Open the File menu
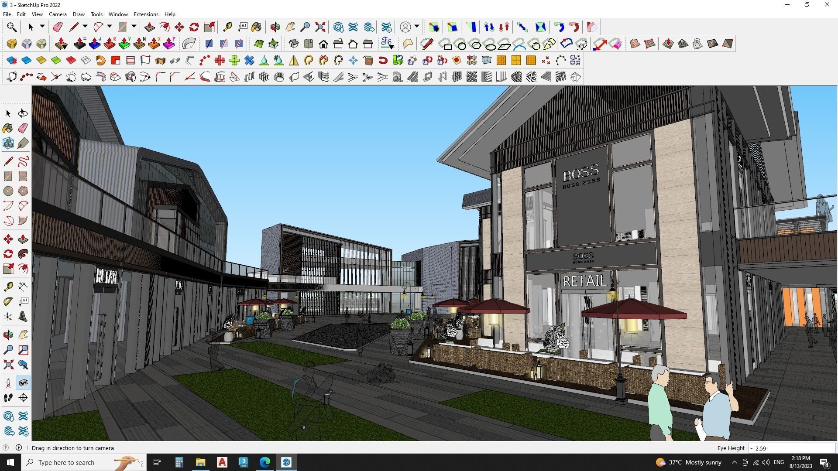 [7, 14]
